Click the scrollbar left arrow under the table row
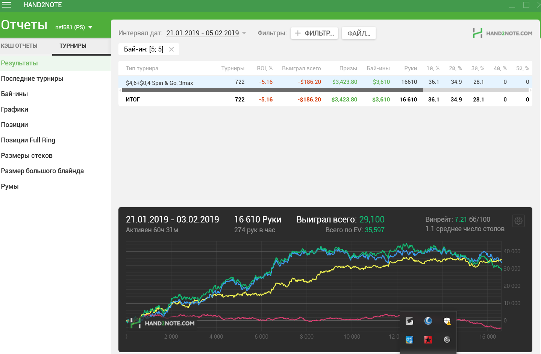 [120, 90]
